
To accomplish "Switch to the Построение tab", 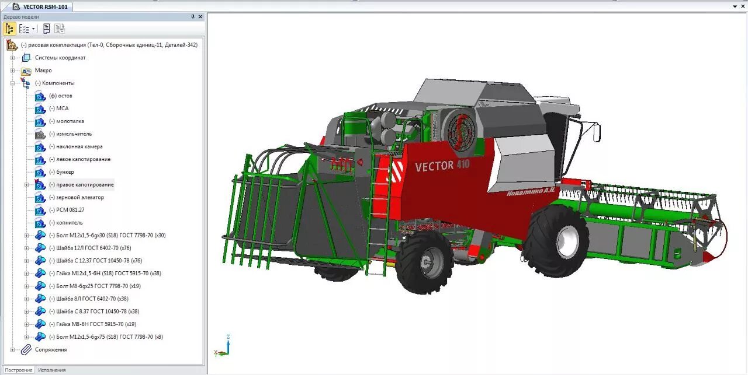I will (18, 370).
